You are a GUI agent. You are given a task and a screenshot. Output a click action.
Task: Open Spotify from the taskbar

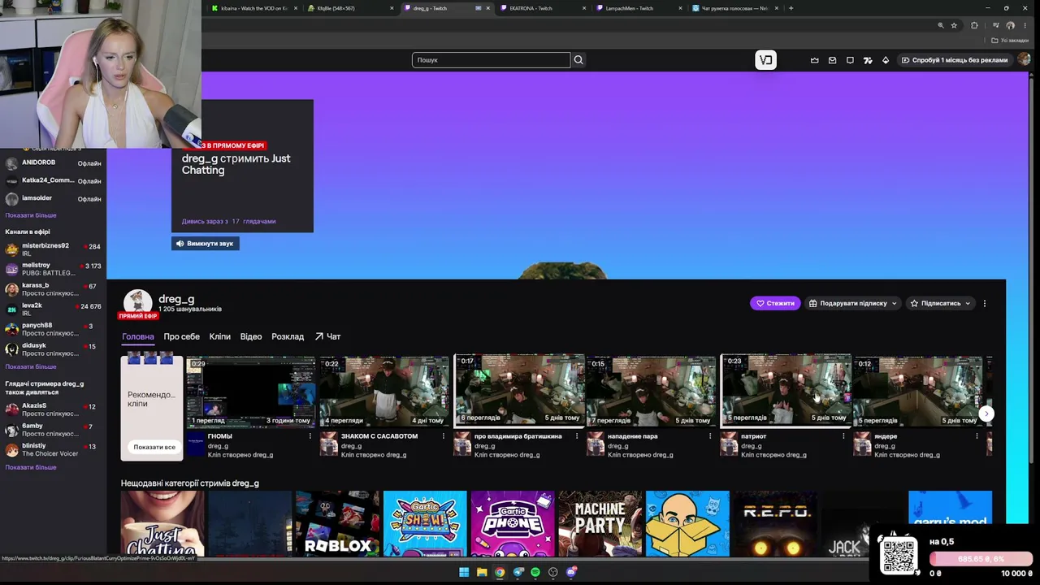coord(535,572)
